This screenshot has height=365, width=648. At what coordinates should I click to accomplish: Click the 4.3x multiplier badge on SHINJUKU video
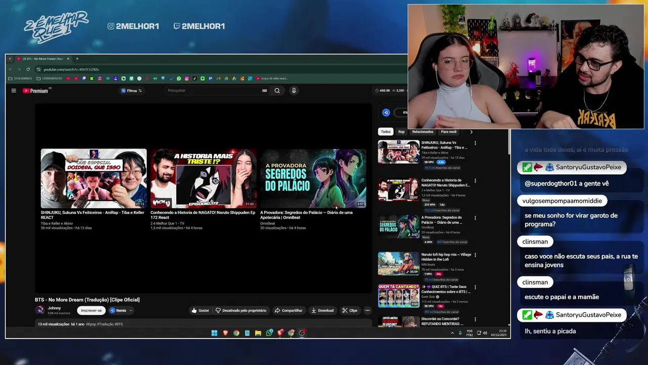[441, 162]
